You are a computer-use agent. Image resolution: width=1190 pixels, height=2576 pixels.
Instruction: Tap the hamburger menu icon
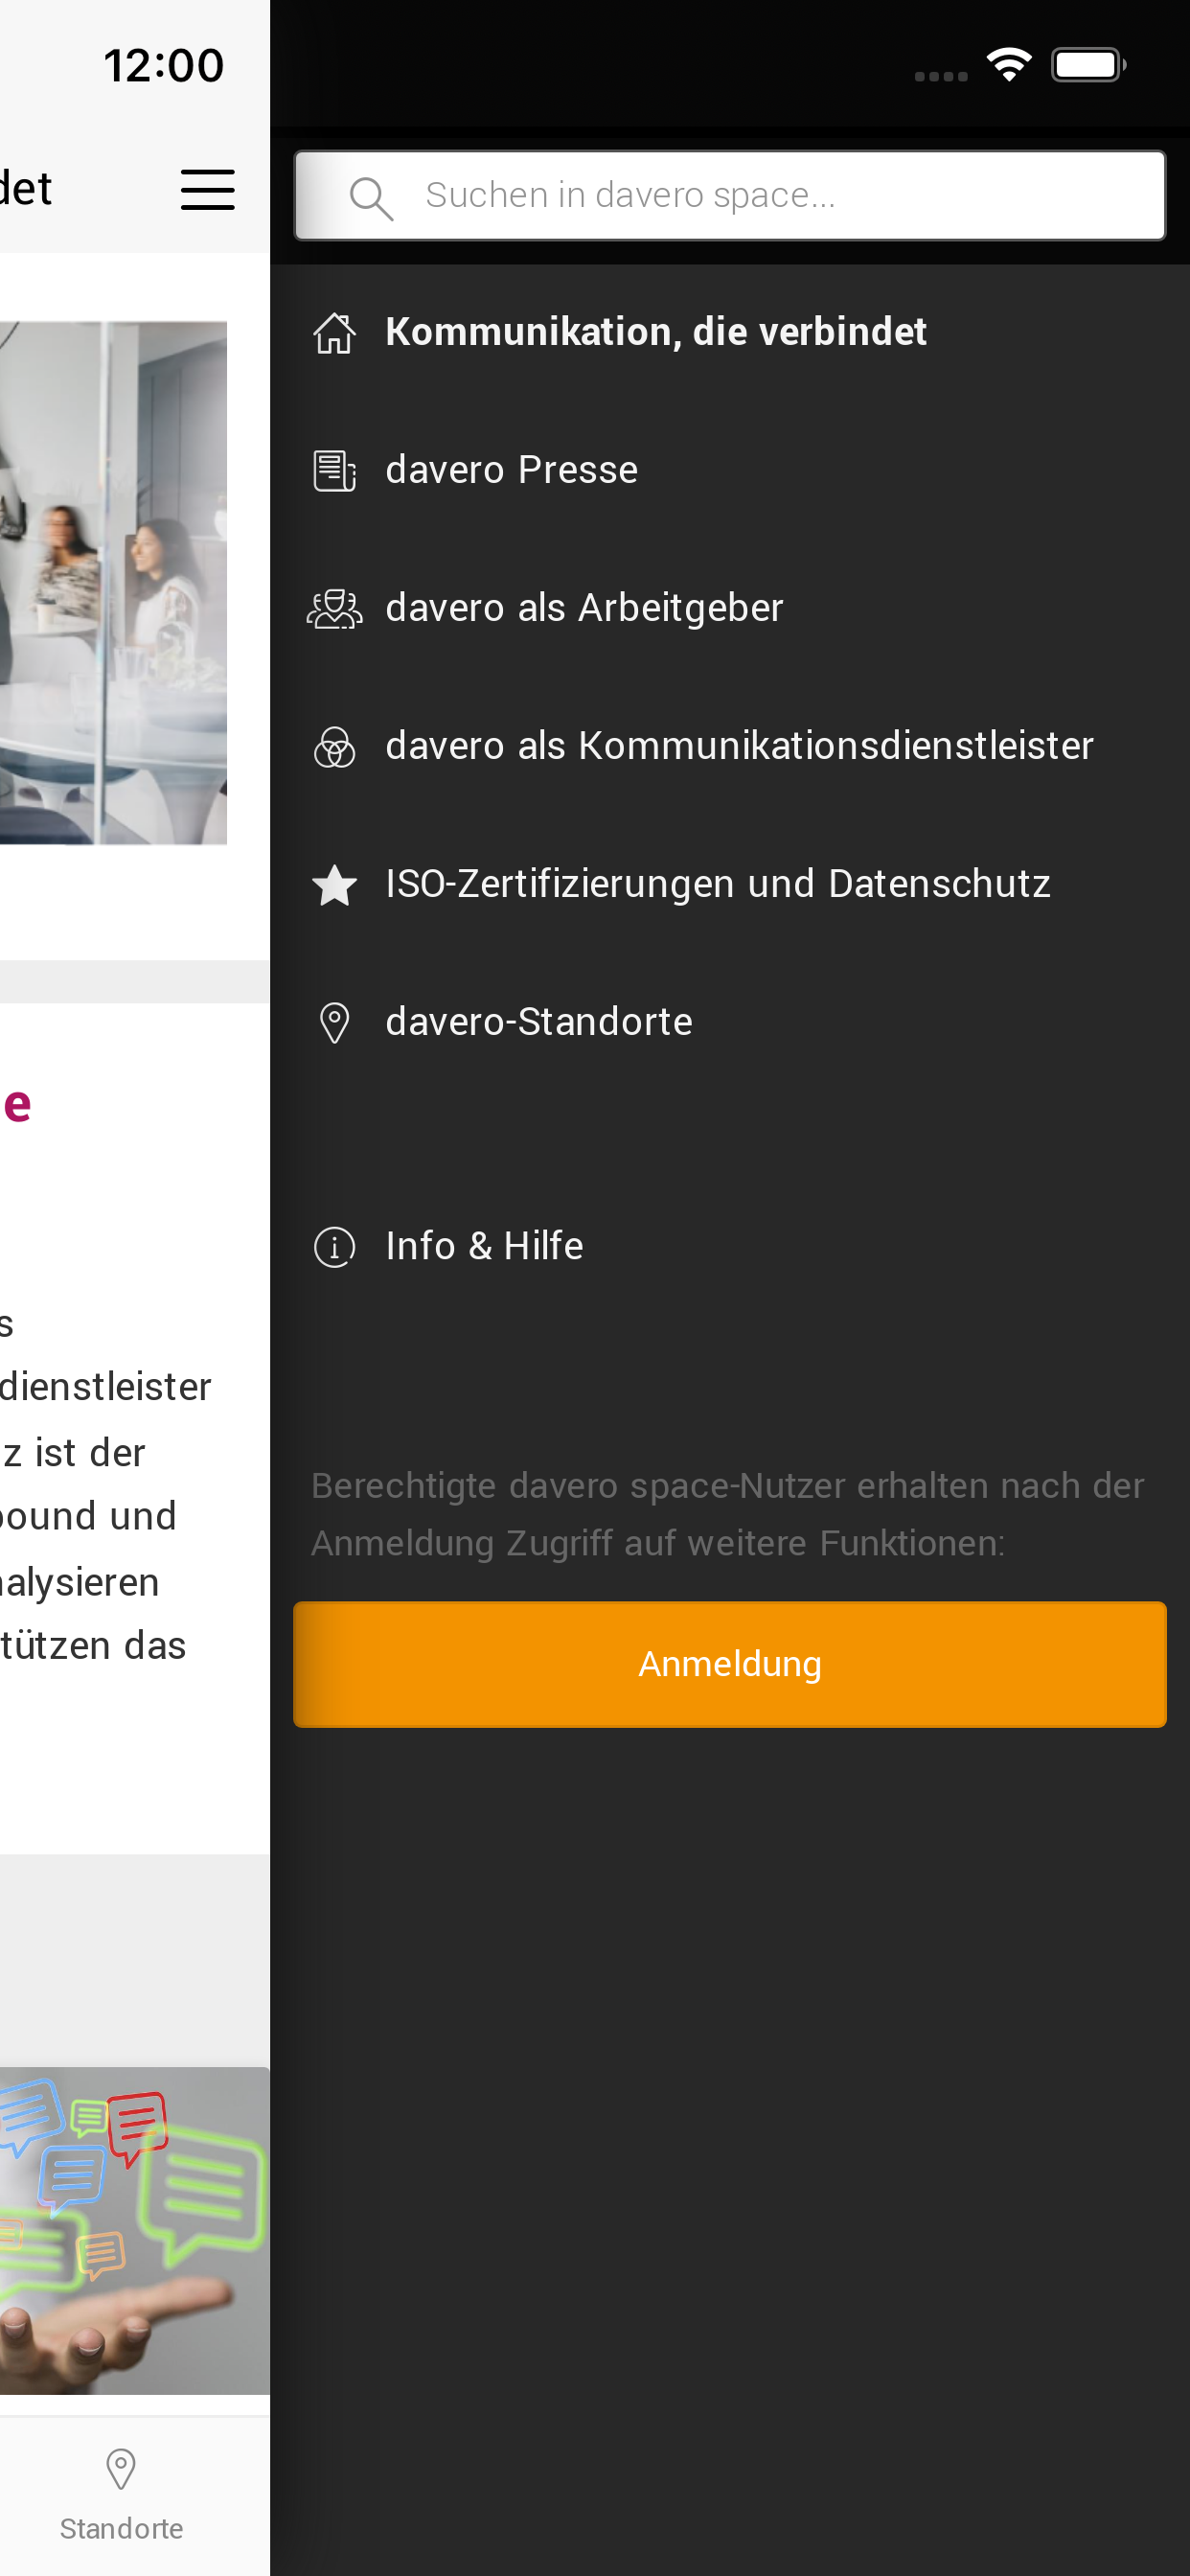click(207, 189)
